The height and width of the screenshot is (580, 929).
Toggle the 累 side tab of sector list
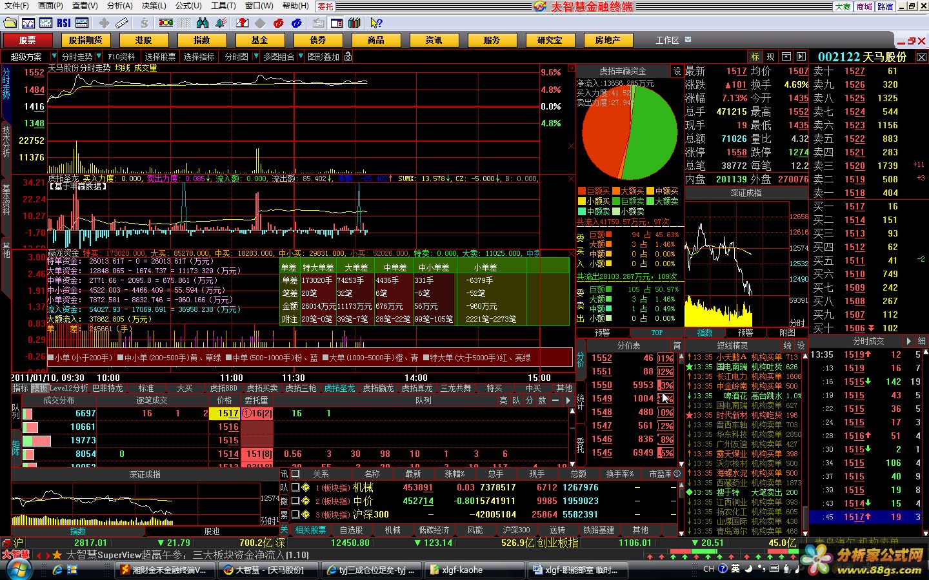(284, 514)
